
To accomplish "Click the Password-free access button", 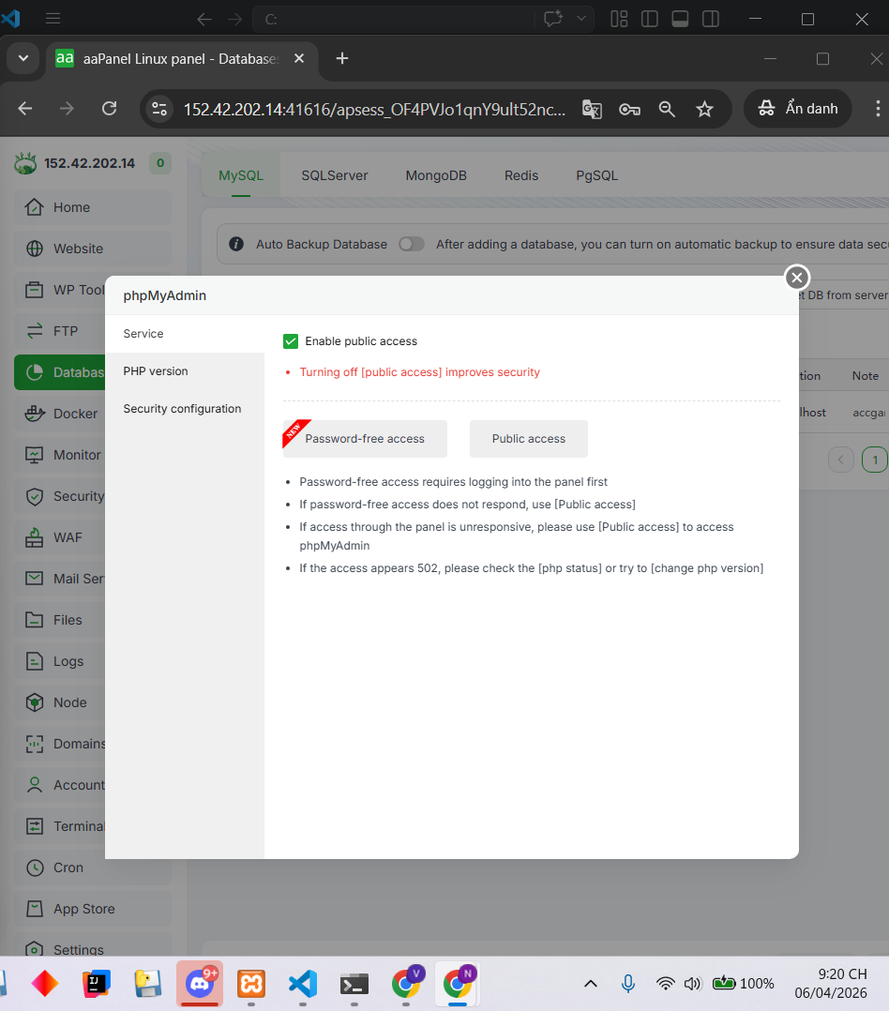I will point(365,439).
